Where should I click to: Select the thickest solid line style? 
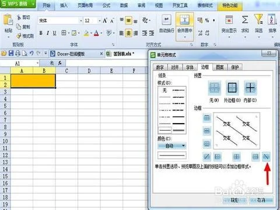[x=178, y=124]
